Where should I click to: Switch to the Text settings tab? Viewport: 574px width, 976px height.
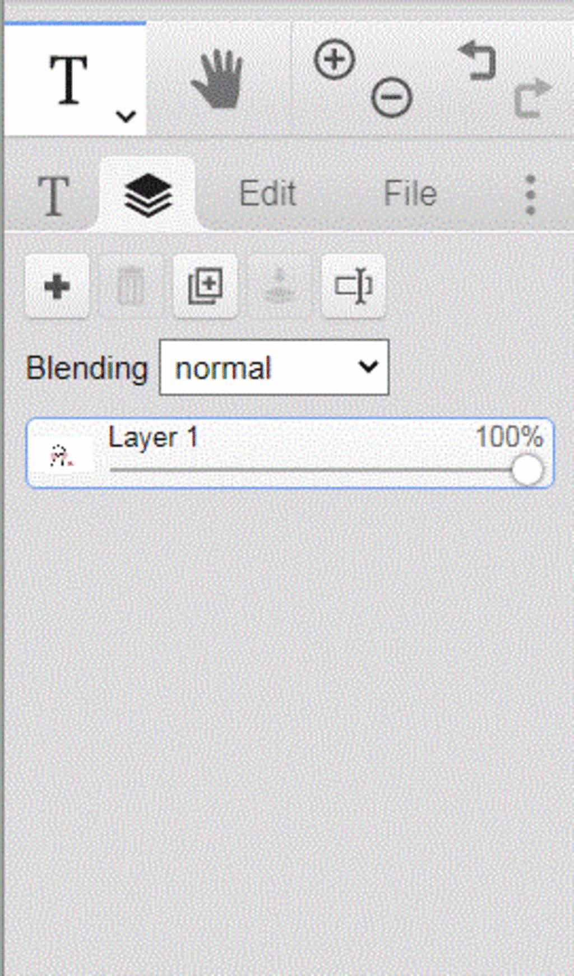tap(53, 195)
